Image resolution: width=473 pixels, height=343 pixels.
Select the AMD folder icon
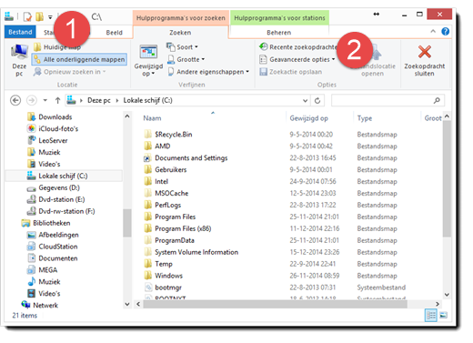pos(147,146)
